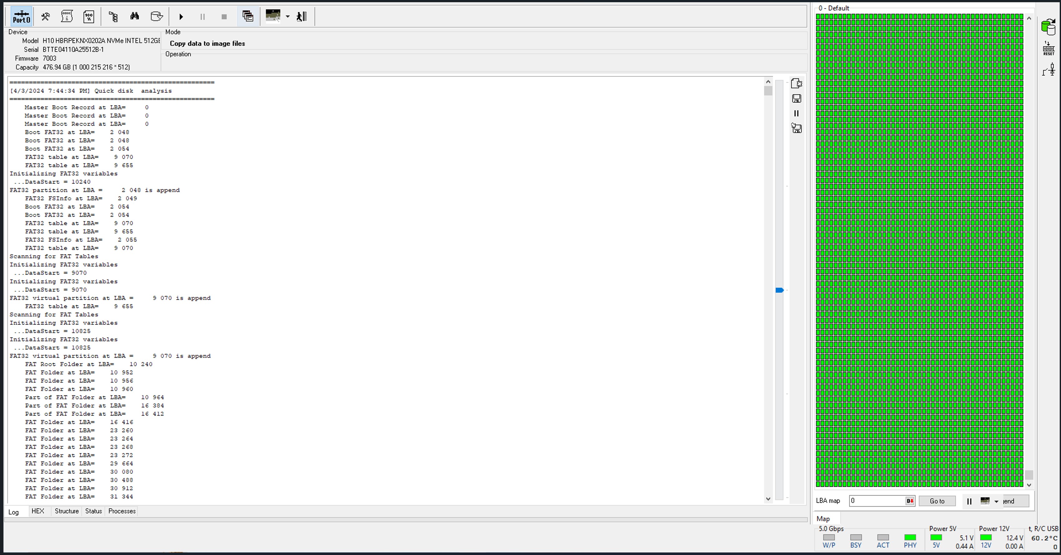Viewport: 1061px width, 555px height.
Task: Click log line 'Part of FAT Folder at LBA= 16 384'
Action: coord(94,406)
